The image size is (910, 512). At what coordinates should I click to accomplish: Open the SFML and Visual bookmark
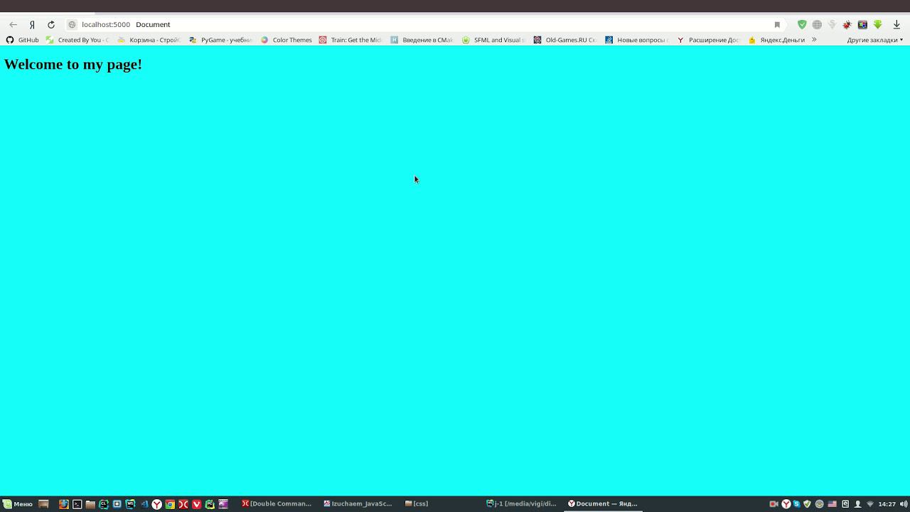(x=493, y=40)
